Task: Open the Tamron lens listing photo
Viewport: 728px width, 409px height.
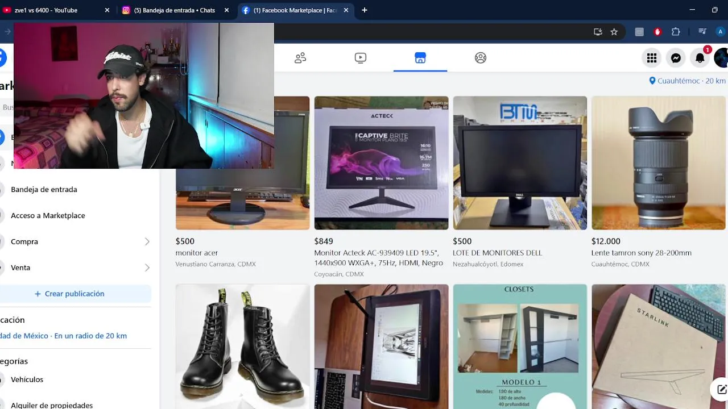Action: (659, 163)
